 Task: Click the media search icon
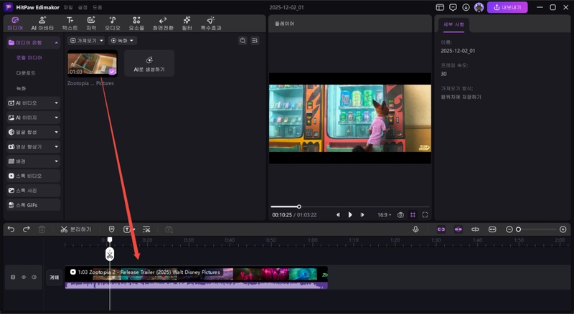[x=243, y=41]
